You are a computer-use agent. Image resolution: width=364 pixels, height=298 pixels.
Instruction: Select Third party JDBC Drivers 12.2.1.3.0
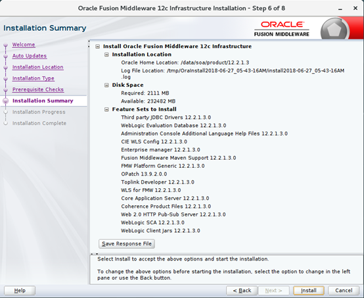(166, 117)
